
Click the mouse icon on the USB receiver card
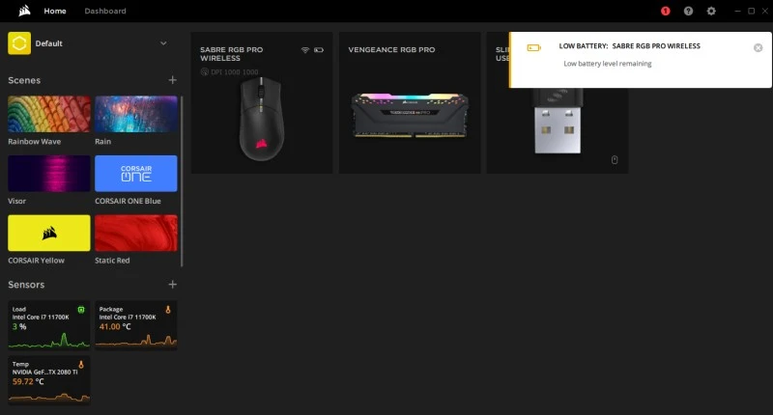click(615, 159)
